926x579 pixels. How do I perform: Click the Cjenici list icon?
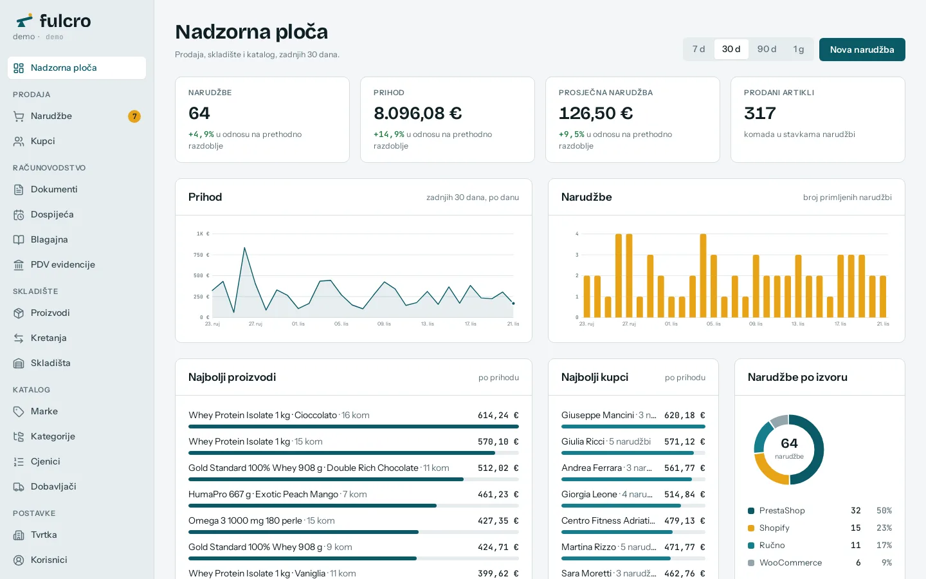(19, 462)
